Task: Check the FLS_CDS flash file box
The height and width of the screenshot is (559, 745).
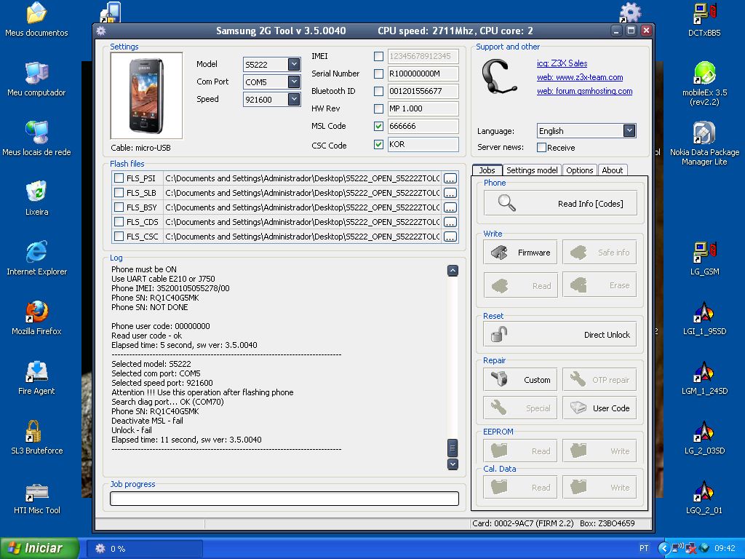Action: click(119, 222)
